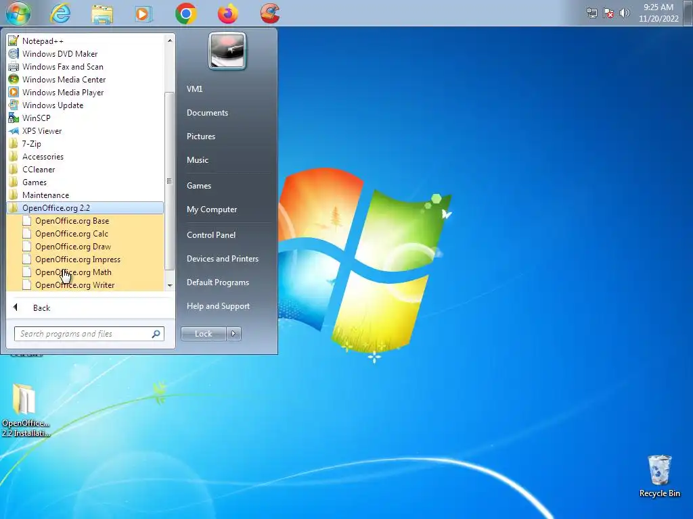
Task: Open Windows Fax and Scan
Action: coord(85,67)
